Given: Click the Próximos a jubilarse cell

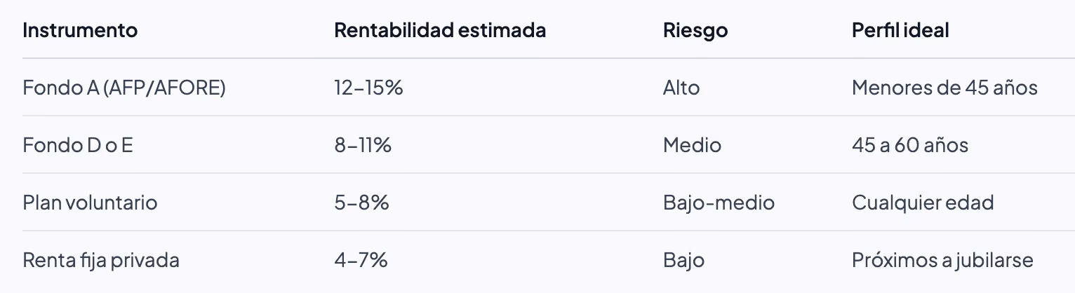Looking at the screenshot, I should click(x=942, y=260).
